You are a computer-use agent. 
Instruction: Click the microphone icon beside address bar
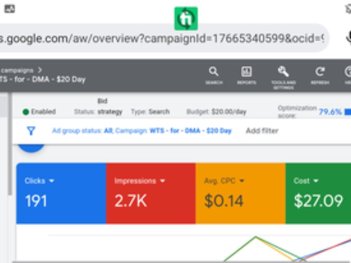348,38
